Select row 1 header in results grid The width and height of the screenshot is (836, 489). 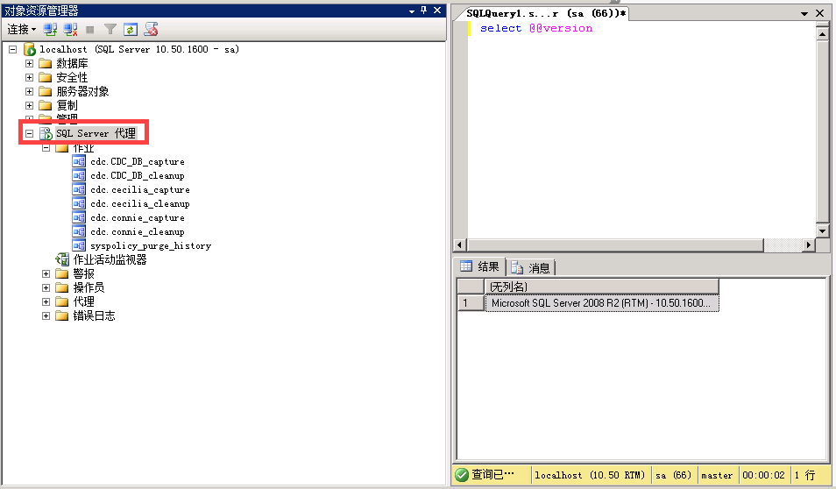471,303
